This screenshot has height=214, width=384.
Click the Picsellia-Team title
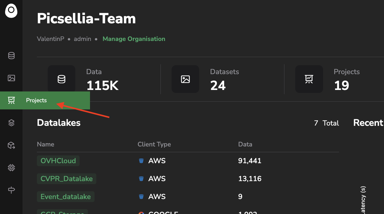(x=86, y=19)
